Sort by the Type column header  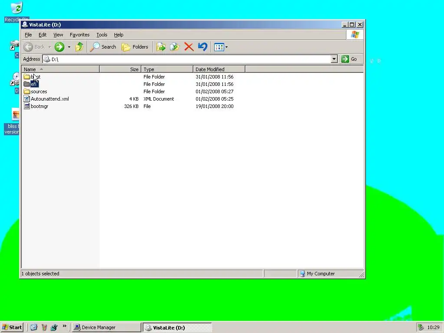coord(167,69)
